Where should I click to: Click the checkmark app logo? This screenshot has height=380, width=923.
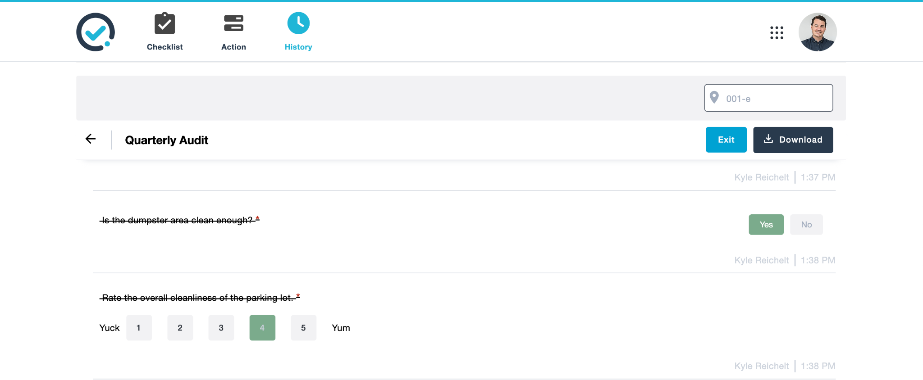click(96, 32)
